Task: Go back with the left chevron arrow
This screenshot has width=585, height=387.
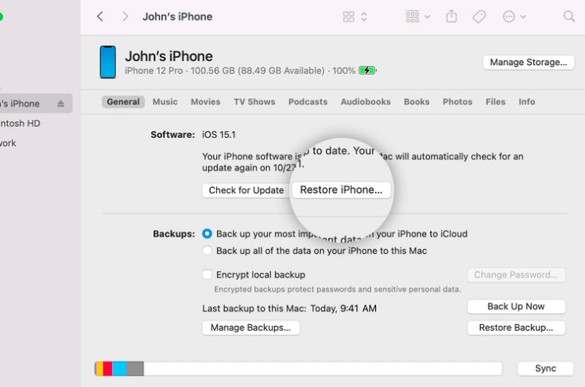Action: [99, 17]
